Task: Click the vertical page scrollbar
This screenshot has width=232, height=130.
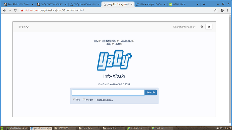Action: click(230, 70)
